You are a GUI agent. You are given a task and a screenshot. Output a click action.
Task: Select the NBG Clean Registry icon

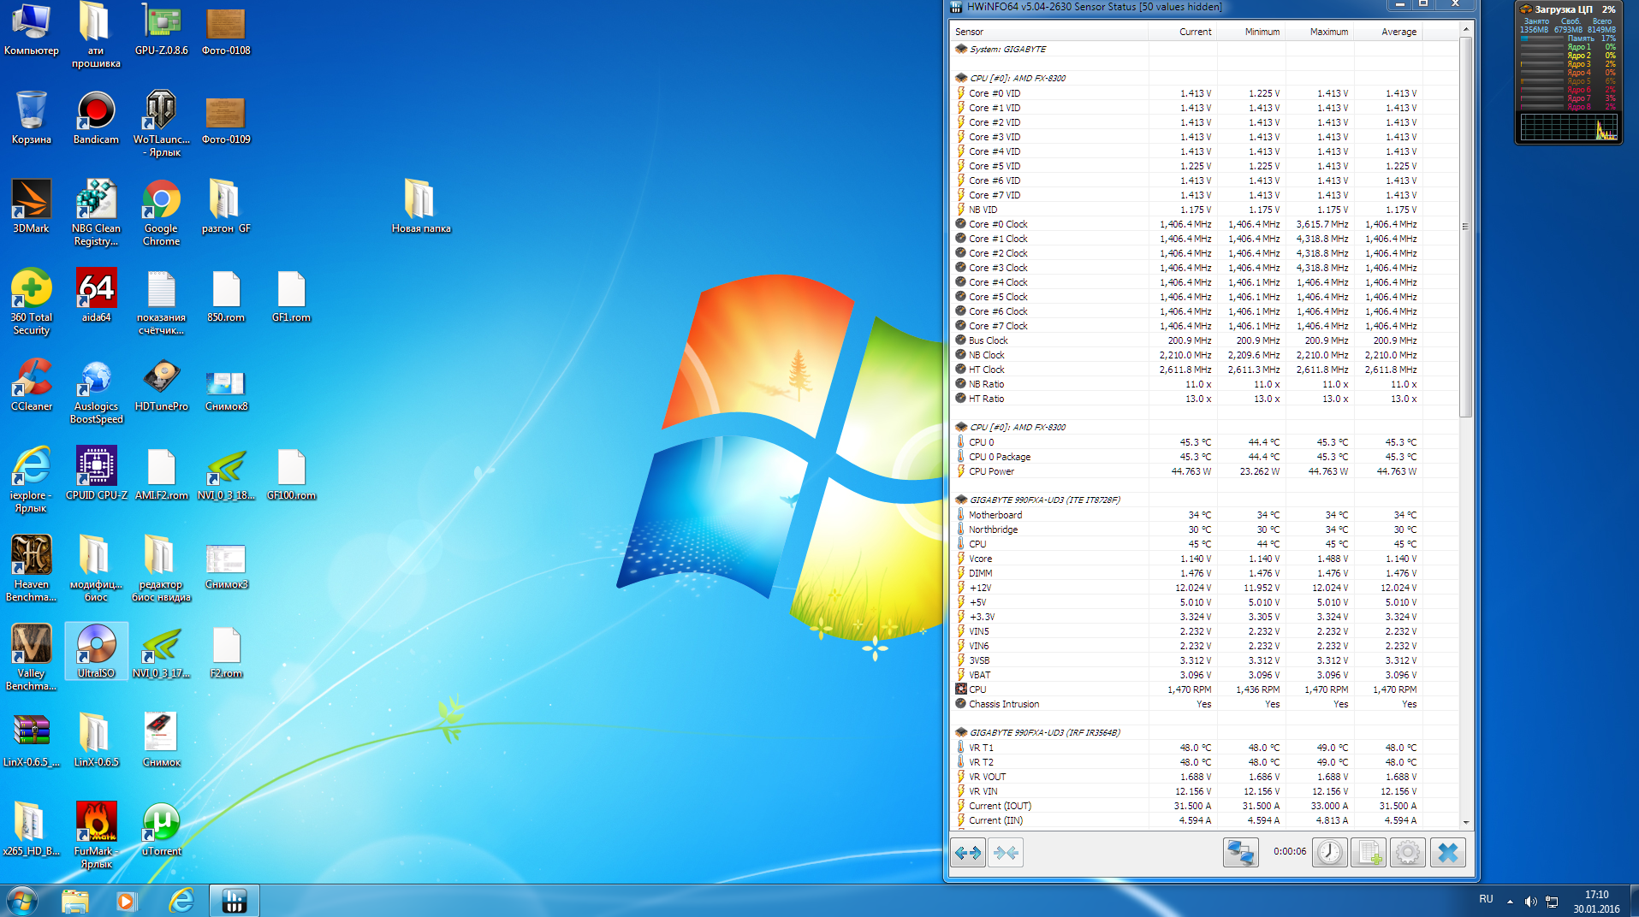click(x=96, y=212)
